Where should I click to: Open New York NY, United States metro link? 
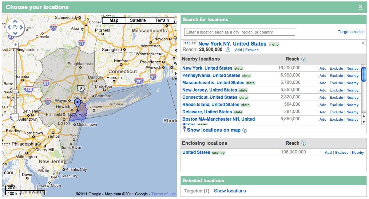pos(232,44)
